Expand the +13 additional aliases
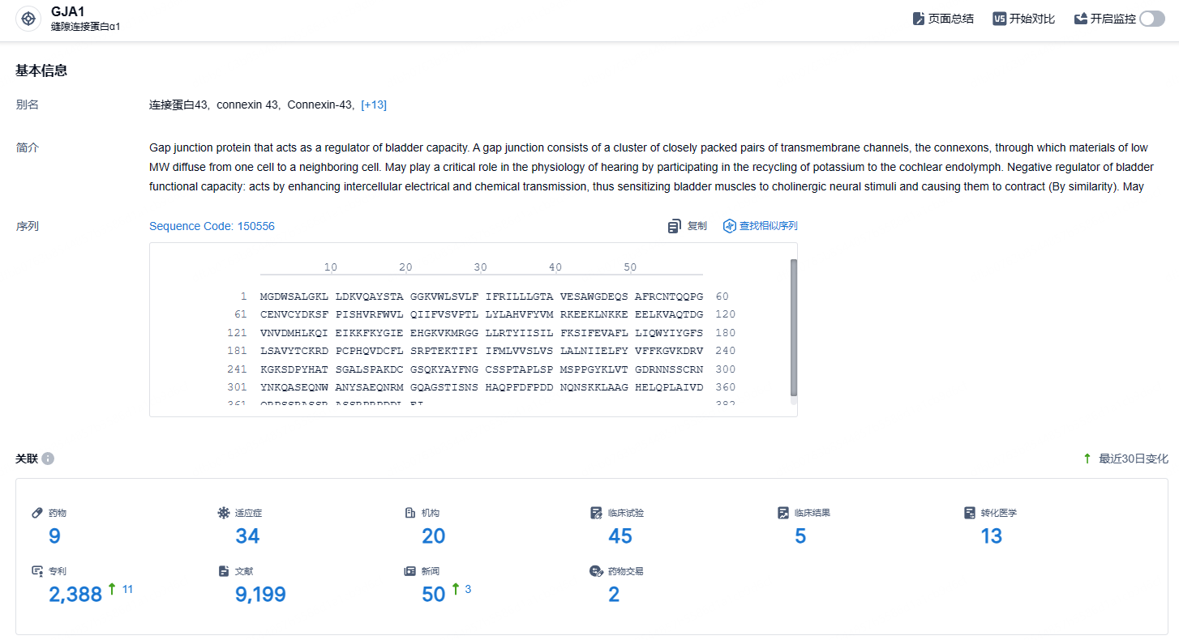The height and width of the screenshot is (640, 1179). click(374, 105)
